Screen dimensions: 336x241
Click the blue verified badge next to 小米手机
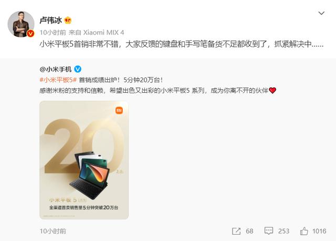pos(78,69)
